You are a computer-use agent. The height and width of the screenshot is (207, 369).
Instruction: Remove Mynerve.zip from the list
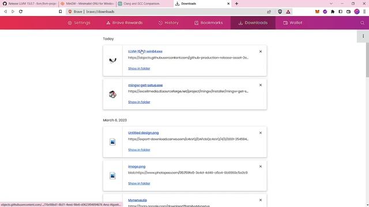click(261, 200)
